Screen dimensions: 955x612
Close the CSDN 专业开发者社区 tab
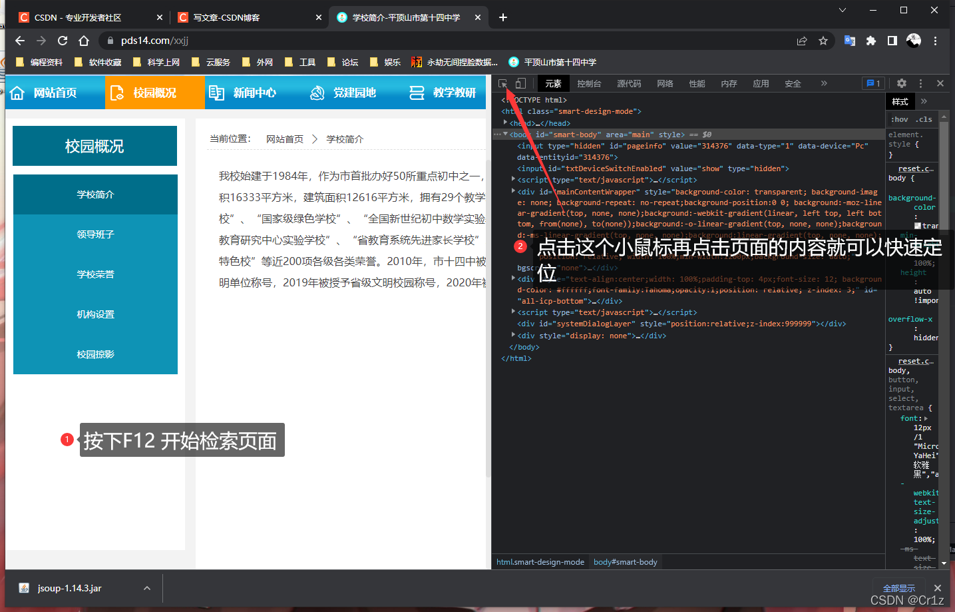(x=160, y=17)
